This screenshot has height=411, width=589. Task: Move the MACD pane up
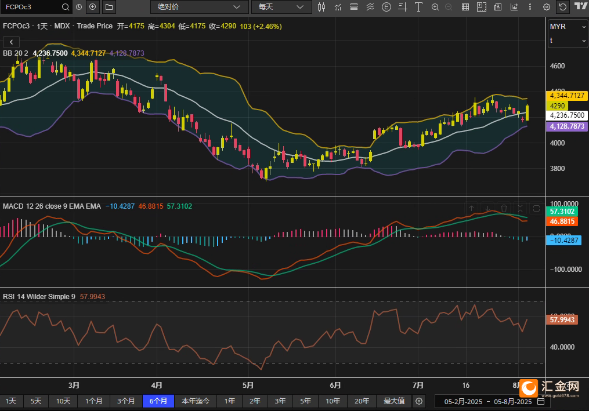point(472,209)
